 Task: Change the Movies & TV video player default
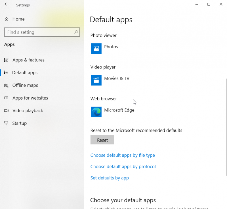[117, 78]
